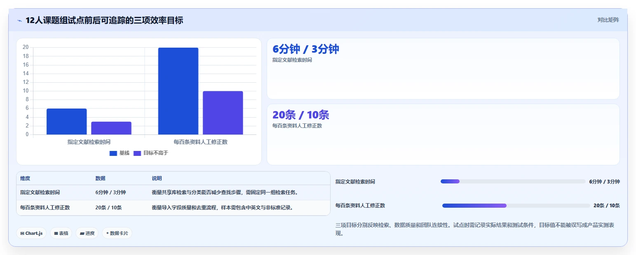This screenshot has height=255, width=636.
Task: Click the 表格 tag chip
Action: (61, 233)
